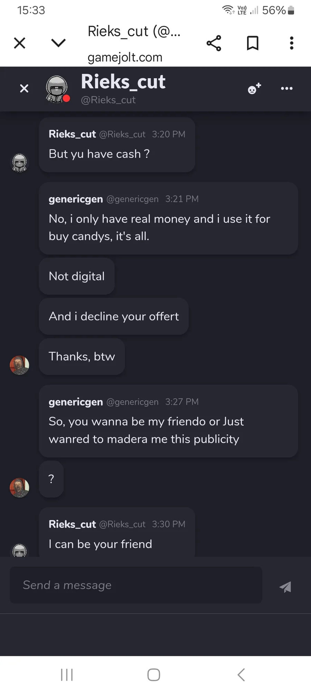Open chat options ellipsis menu
The width and height of the screenshot is (311, 695).
click(287, 89)
